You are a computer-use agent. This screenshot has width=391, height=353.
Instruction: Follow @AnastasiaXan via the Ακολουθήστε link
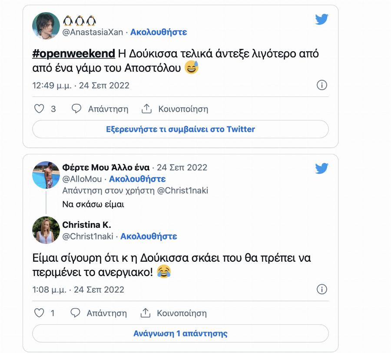(159, 32)
